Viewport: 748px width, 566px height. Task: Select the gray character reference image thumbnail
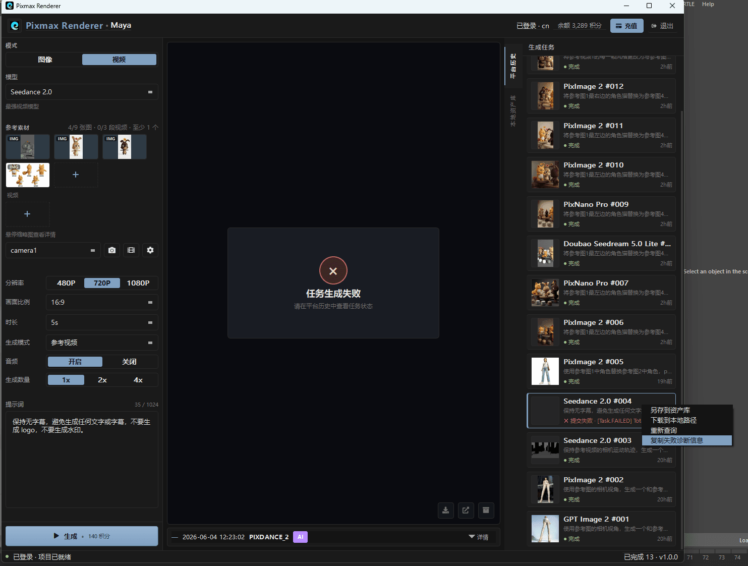[x=28, y=147]
